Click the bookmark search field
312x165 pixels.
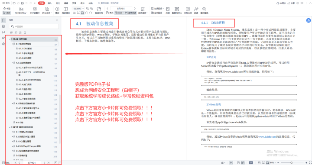34,26
